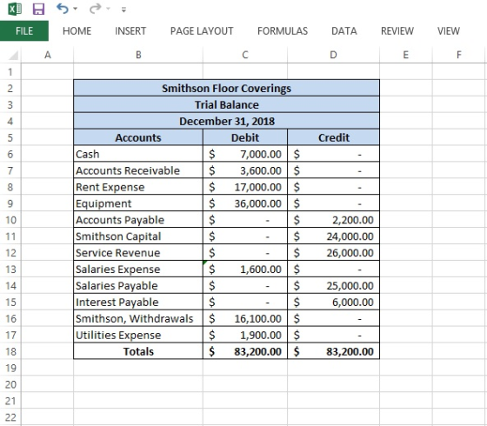Select the 25,000.00 Salaries Payable credit
The image size is (487, 426).
point(334,286)
